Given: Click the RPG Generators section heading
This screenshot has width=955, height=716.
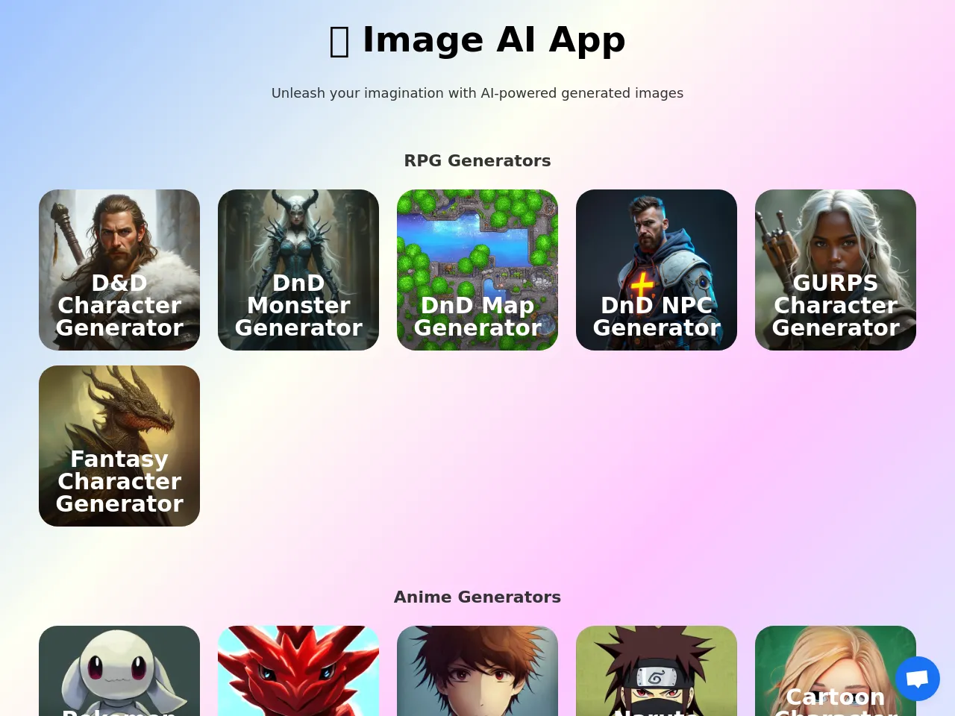Looking at the screenshot, I should [x=477, y=160].
